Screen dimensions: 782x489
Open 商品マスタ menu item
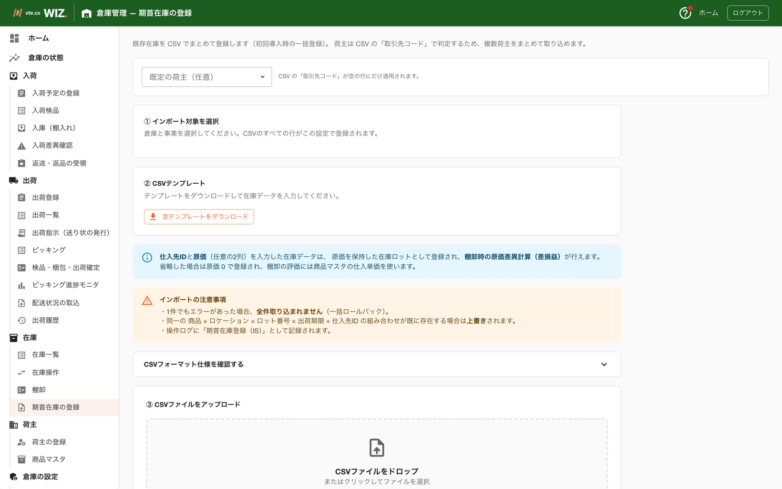(x=64, y=459)
